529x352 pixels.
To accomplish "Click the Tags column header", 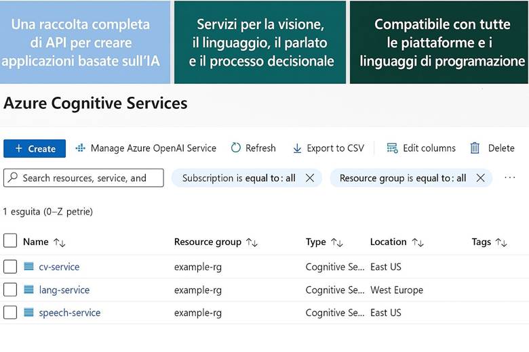I will tap(481, 242).
